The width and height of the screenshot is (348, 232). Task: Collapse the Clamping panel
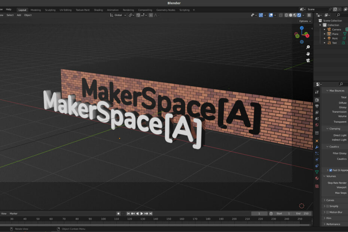click(327, 129)
